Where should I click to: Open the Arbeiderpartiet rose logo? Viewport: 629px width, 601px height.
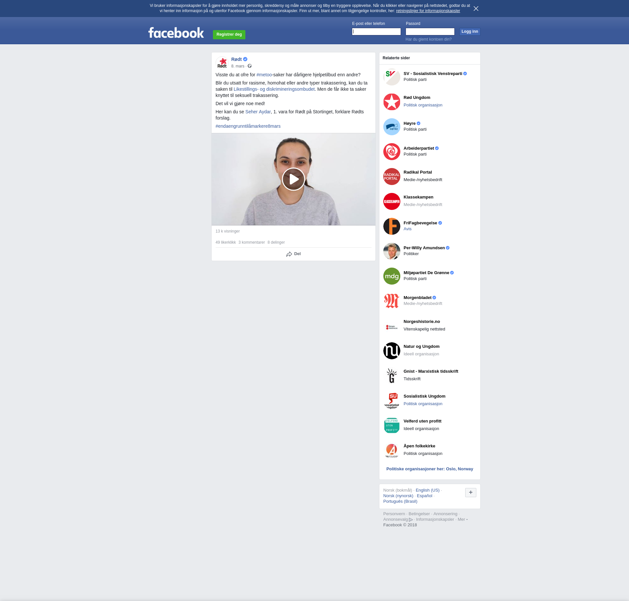392,152
